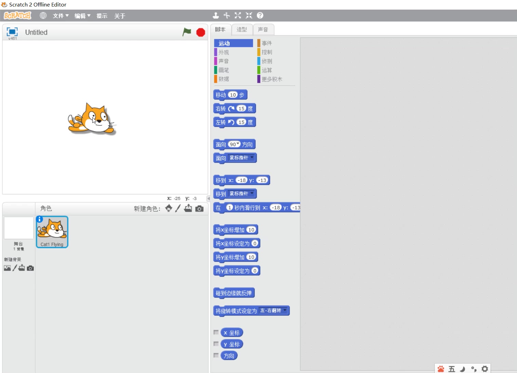
Task: Start the project with green flag
Action: [187, 32]
